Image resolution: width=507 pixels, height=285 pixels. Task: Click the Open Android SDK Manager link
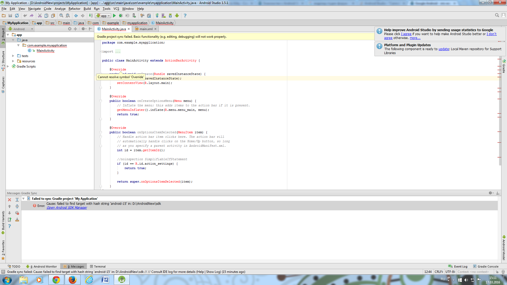[x=67, y=208]
